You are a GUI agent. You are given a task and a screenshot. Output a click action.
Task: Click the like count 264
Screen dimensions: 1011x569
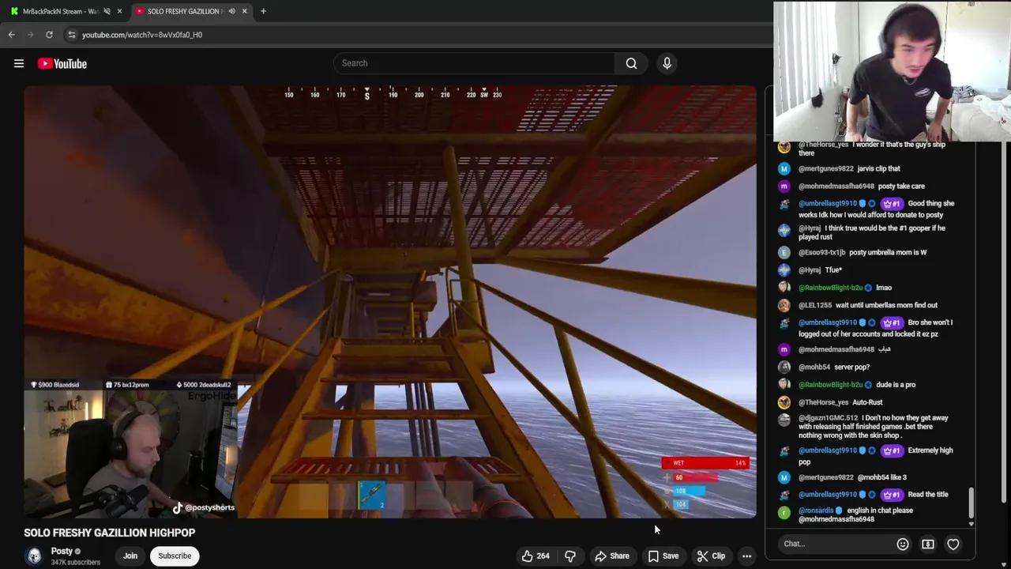click(543, 556)
